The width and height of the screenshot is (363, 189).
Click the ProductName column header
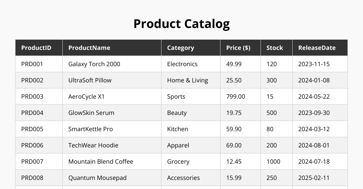[89, 48]
